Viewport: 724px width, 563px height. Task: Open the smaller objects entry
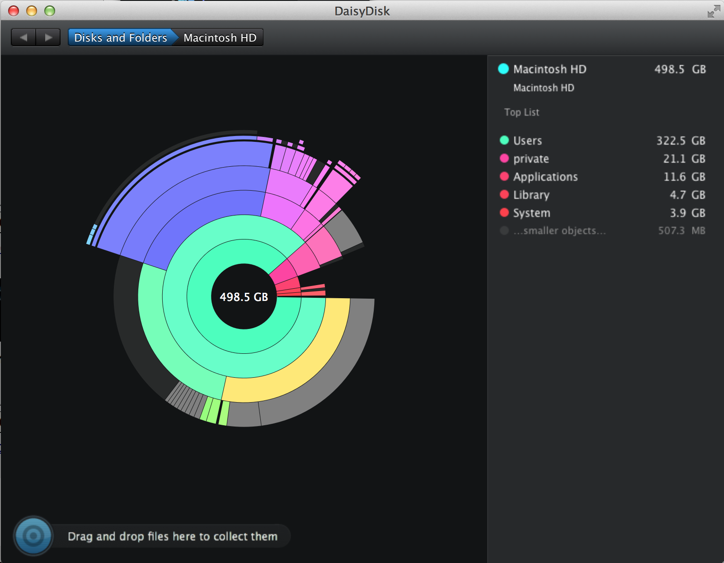tap(602, 230)
